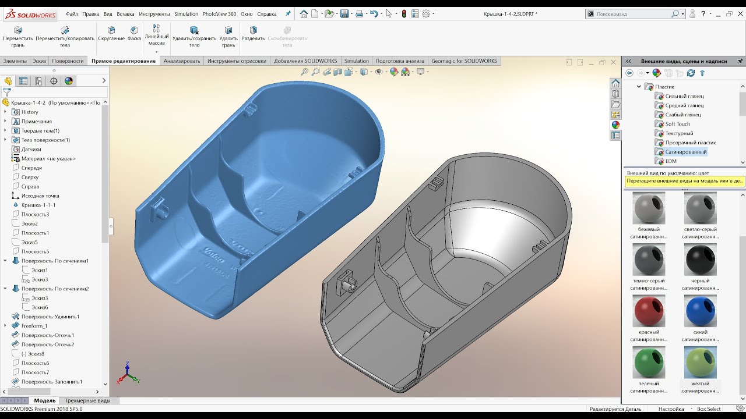Expand the History node
This screenshot has width=746, height=419.
click(x=5, y=112)
